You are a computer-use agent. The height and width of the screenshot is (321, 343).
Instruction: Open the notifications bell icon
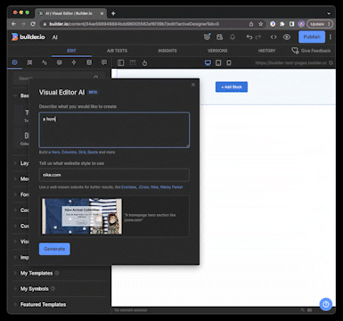[x=233, y=37]
